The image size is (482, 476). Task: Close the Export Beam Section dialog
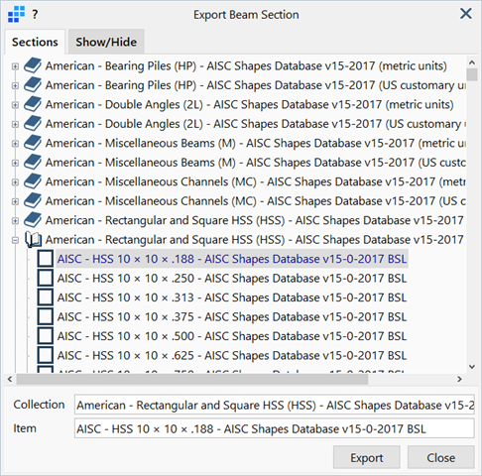point(466,14)
